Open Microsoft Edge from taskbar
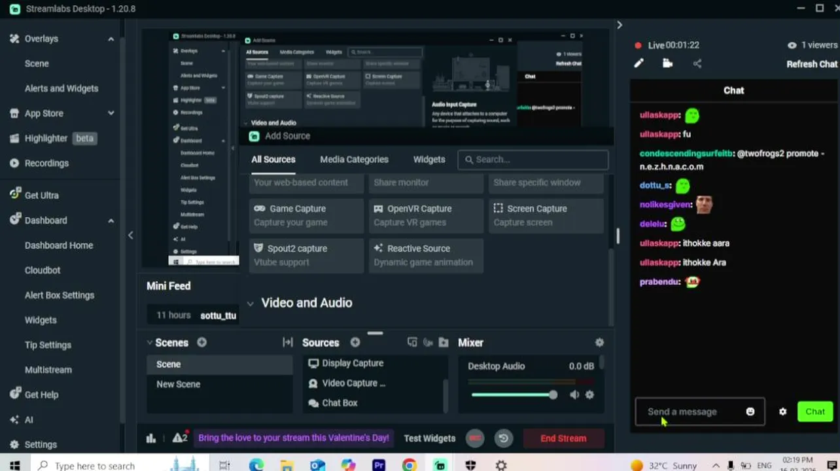 click(256, 465)
